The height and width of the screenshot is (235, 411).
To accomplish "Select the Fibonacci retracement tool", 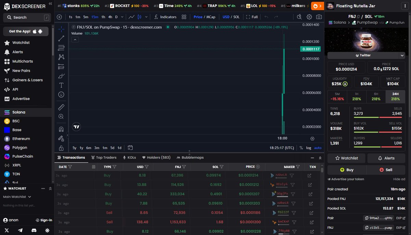I will coord(61,48).
